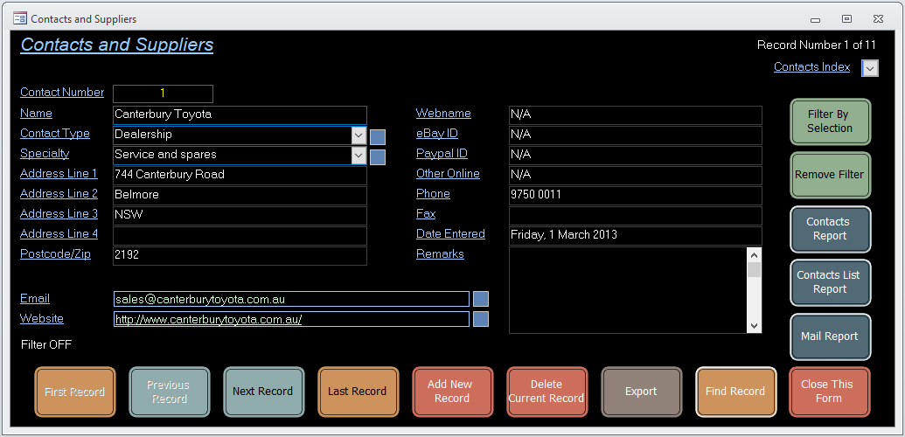This screenshot has width=905, height=437.
Task: Click the Filter OFF status text
Action: pos(46,344)
